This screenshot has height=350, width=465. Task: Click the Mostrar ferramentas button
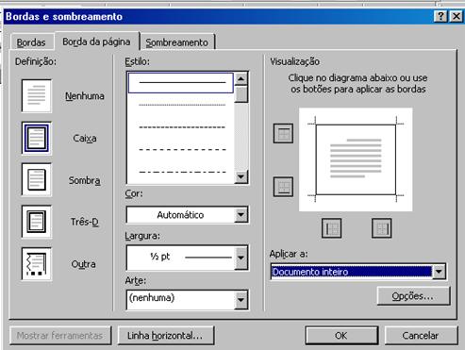(60, 335)
